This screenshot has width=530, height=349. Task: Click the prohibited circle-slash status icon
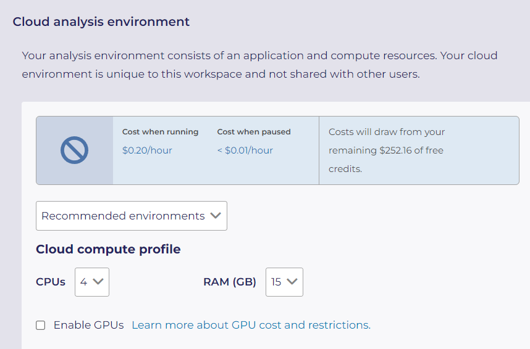pyautogui.click(x=74, y=150)
